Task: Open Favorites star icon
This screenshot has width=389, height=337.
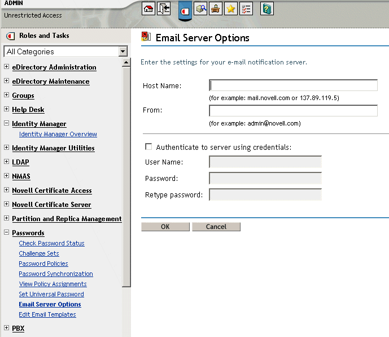Action: click(231, 8)
